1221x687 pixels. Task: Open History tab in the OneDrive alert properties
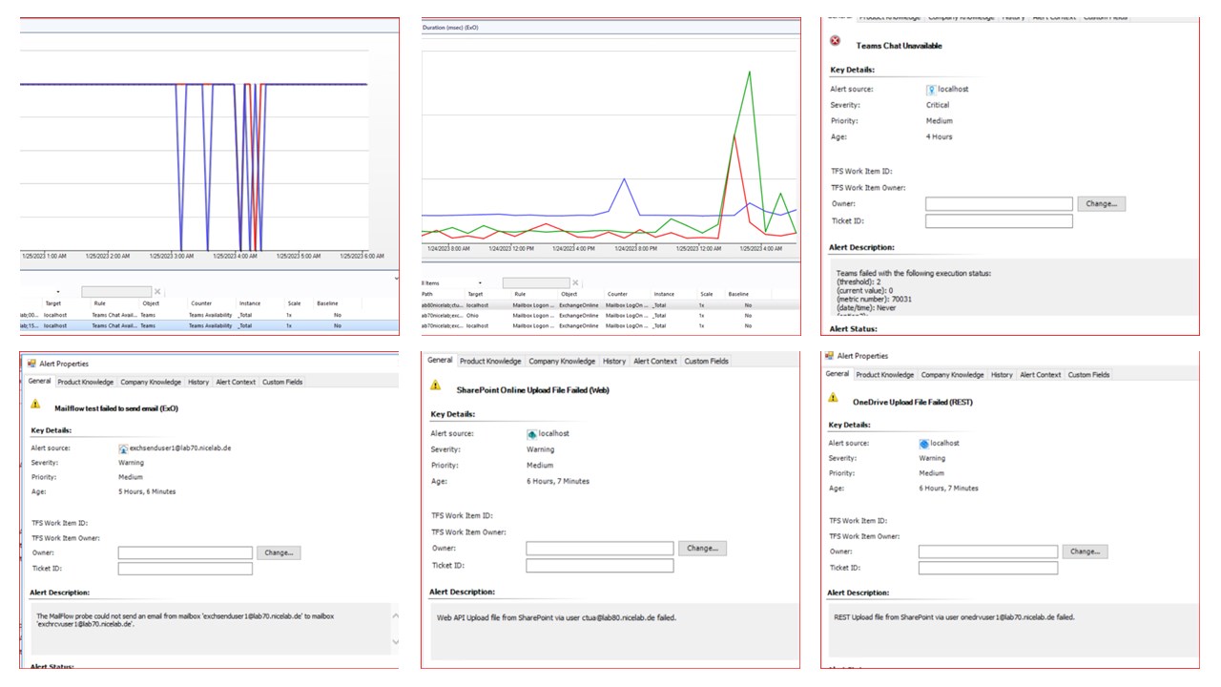(1002, 375)
